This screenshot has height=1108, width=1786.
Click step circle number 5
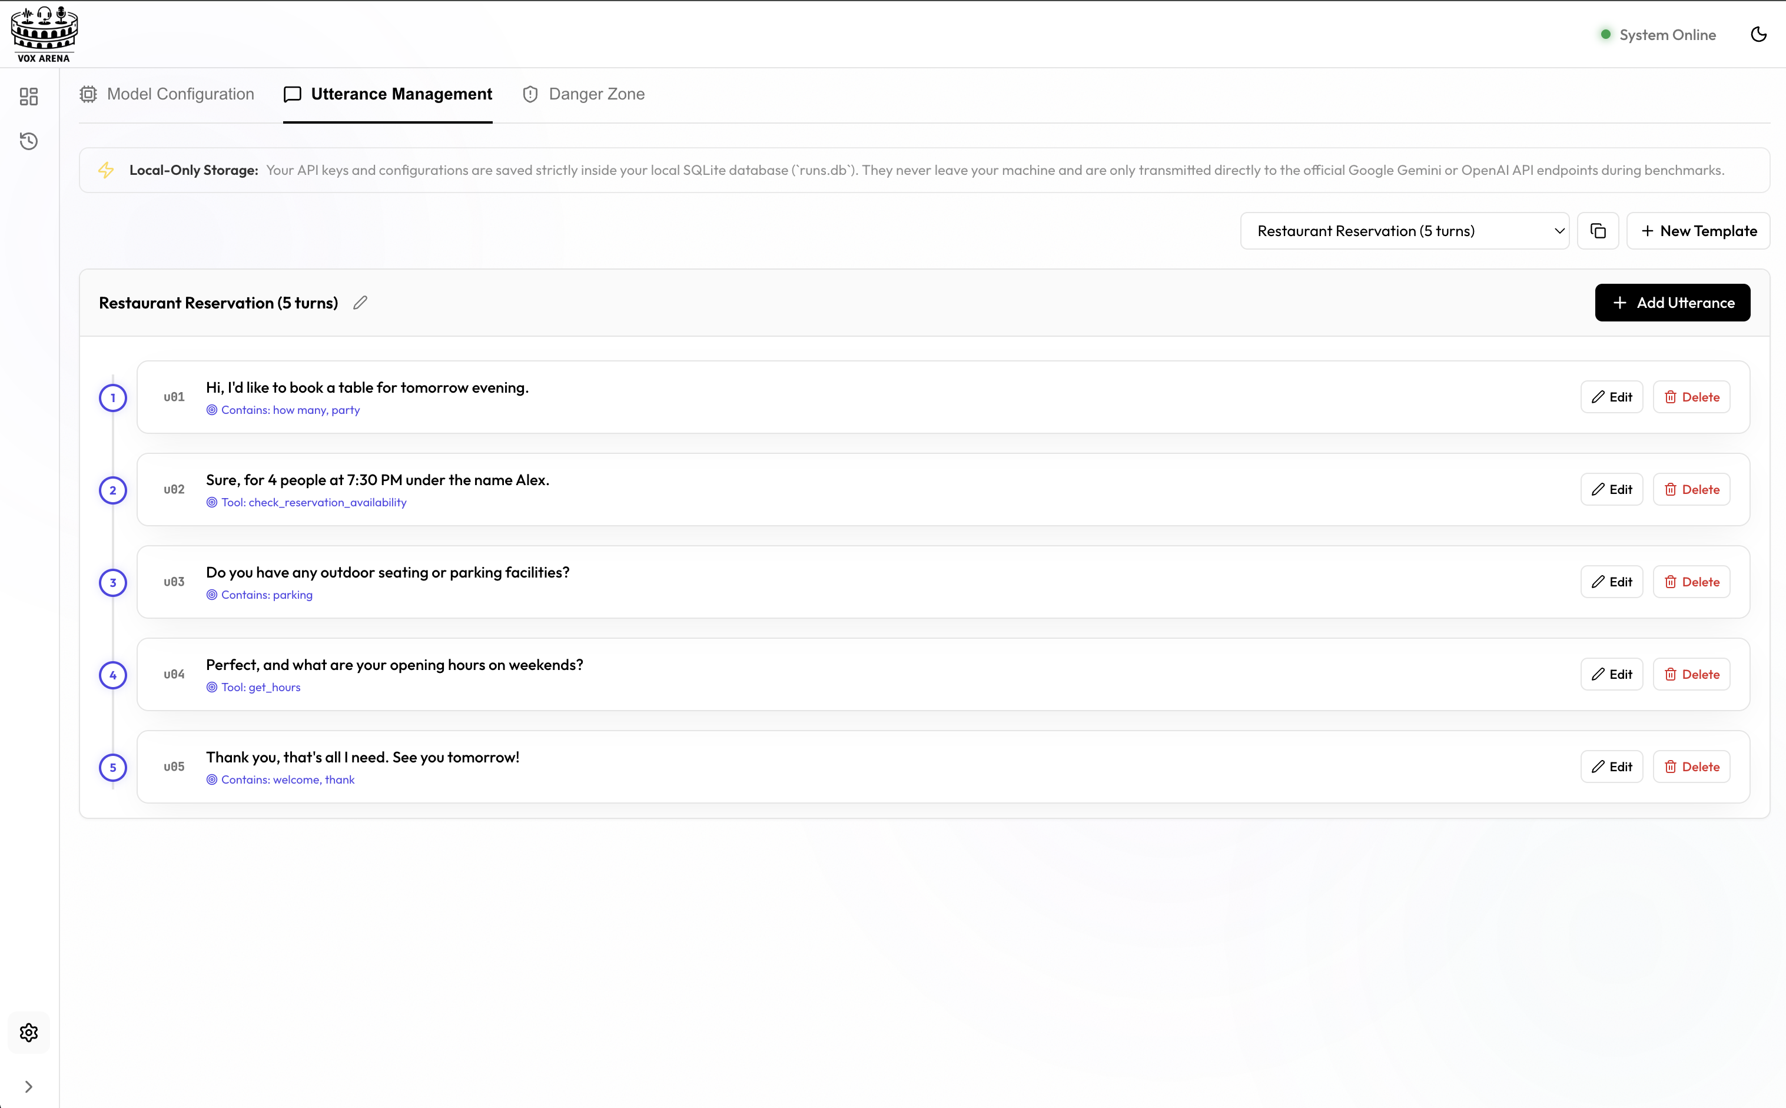113,767
